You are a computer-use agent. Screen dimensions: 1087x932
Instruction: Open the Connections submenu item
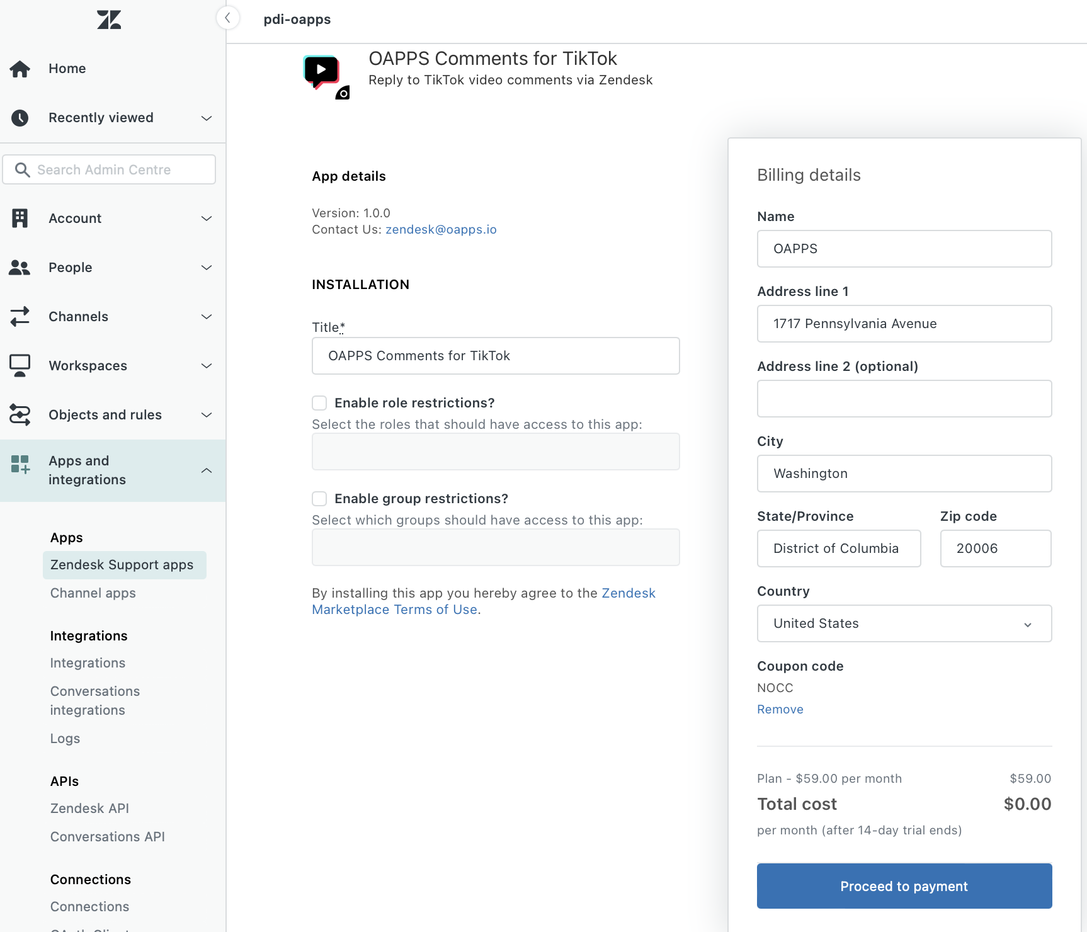tap(89, 907)
